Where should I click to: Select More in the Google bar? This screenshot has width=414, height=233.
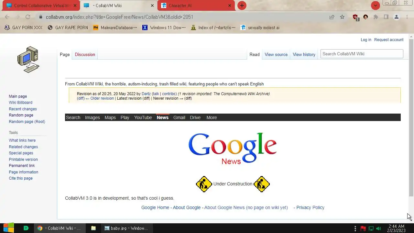coord(212,117)
